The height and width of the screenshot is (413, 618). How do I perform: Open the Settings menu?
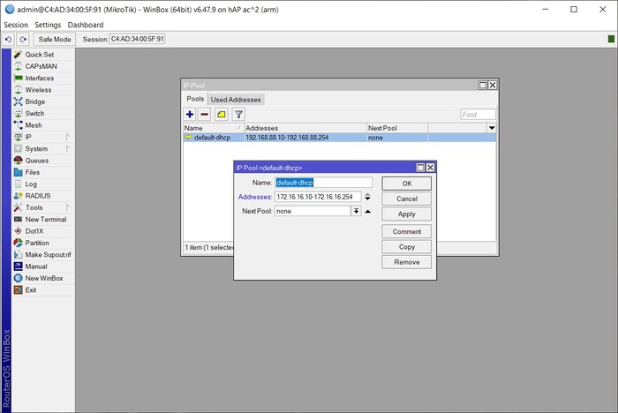(x=48, y=25)
